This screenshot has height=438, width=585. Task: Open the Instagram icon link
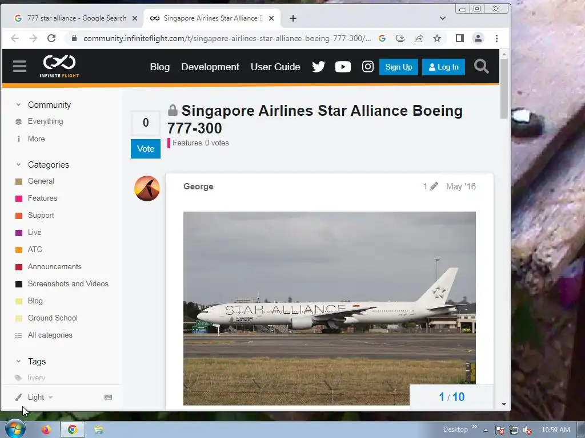point(367,67)
